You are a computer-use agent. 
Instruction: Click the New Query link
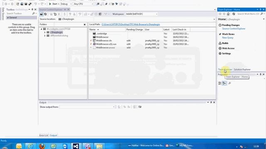[228, 38]
